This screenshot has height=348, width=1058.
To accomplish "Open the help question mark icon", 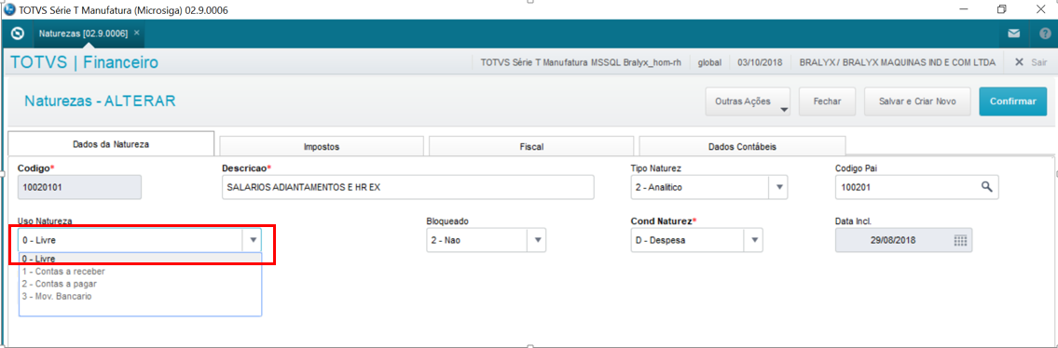I will point(1045,33).
